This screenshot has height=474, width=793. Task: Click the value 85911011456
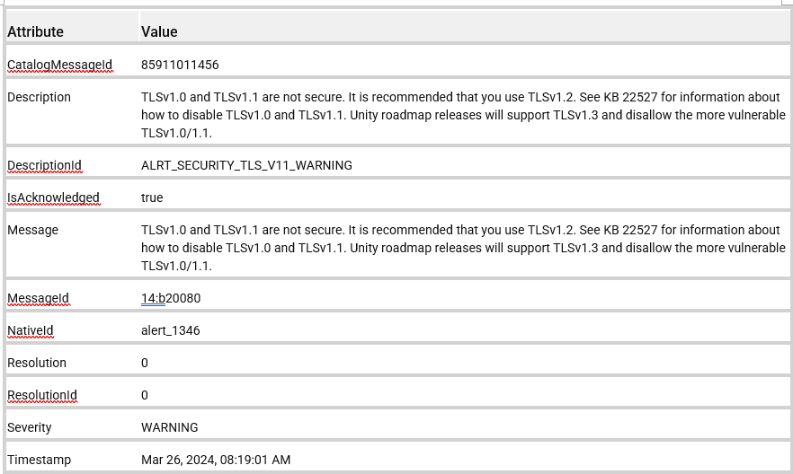180,65
